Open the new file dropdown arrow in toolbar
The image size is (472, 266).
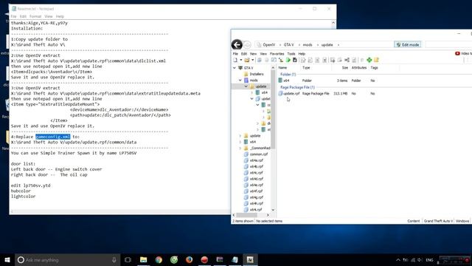(x=241, y=60)
